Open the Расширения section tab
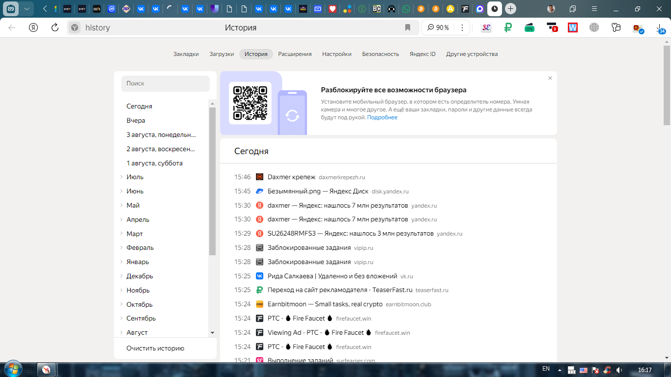Image resolution: width=671 pixels, height=377 pixels. pos(295,54)
